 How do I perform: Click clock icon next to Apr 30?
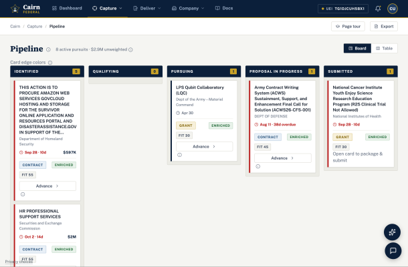tap(178, 113)
